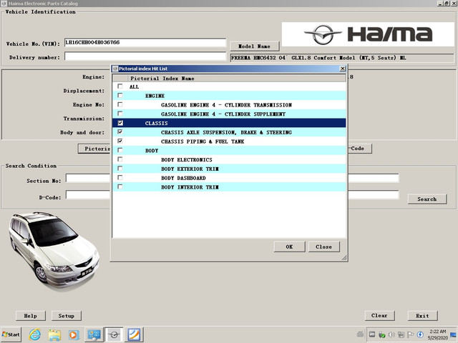
Task: Select the BODY DASHBOARD row text
Action: pyautogui.click(x=183, y=178)
